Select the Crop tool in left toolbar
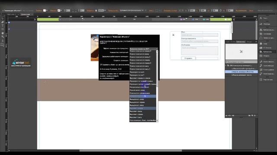This screenshot has height=155, width=277. [x=3, y=22]
